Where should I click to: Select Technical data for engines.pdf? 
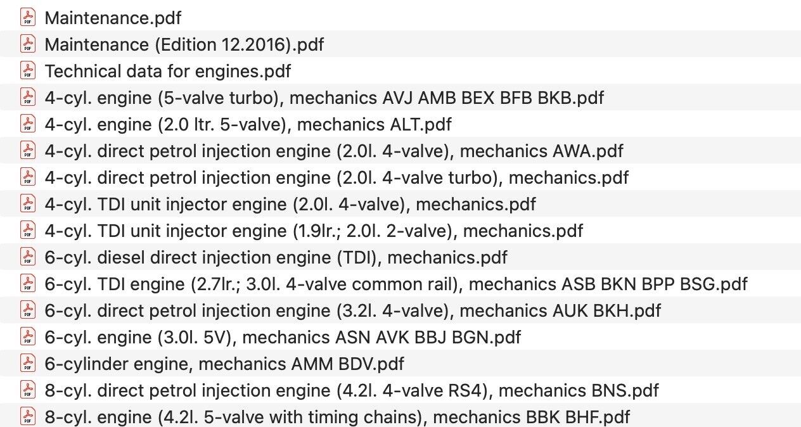click(x=168, y=71)
